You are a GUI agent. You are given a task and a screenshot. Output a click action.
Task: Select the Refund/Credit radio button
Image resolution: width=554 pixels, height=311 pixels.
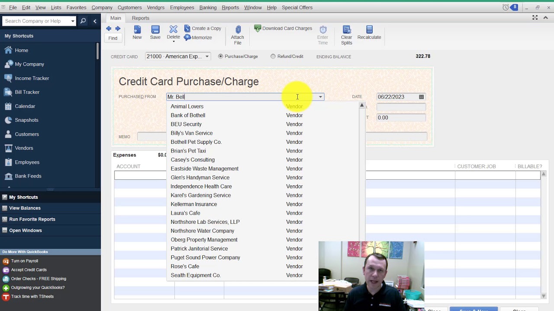(273, 56)
